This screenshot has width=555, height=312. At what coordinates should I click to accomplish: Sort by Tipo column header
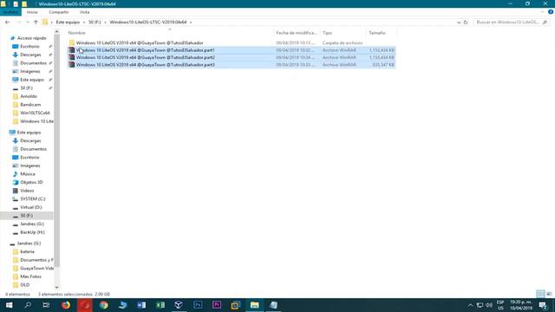click(x=328, y=33)
